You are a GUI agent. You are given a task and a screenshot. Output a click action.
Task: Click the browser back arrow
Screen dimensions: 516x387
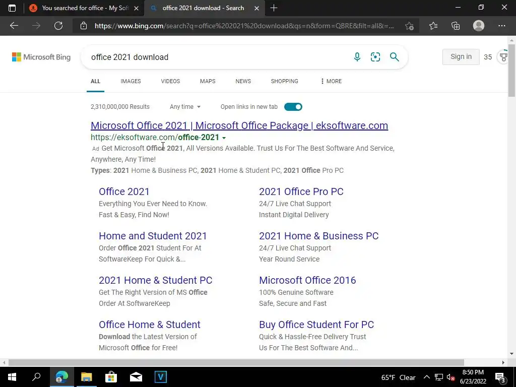coord(14,26)
